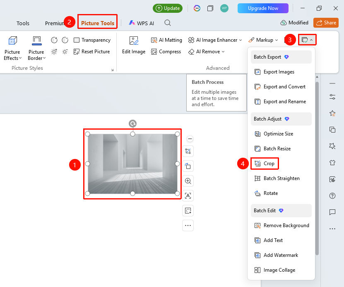Click the search magnifier in the tab bar

tap(168, 23)
